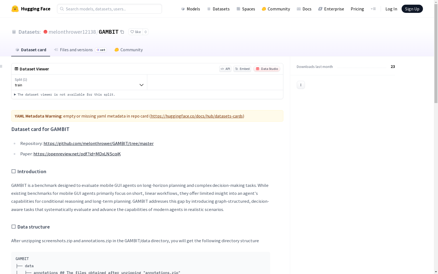Click the Log In link

click(391, 9)
